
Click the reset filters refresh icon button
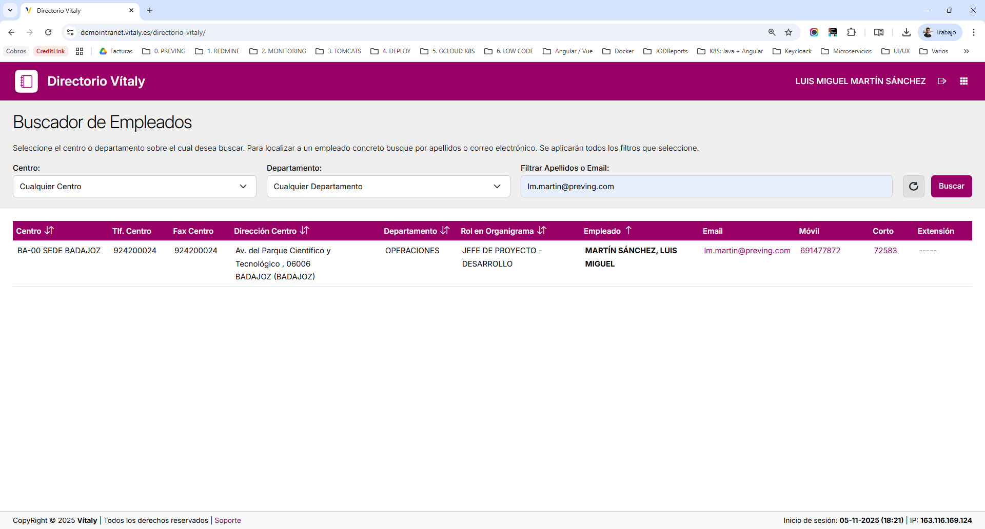pos(913,187)
